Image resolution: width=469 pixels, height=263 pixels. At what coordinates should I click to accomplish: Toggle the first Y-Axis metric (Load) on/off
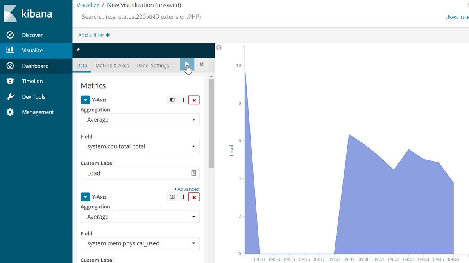172,100
